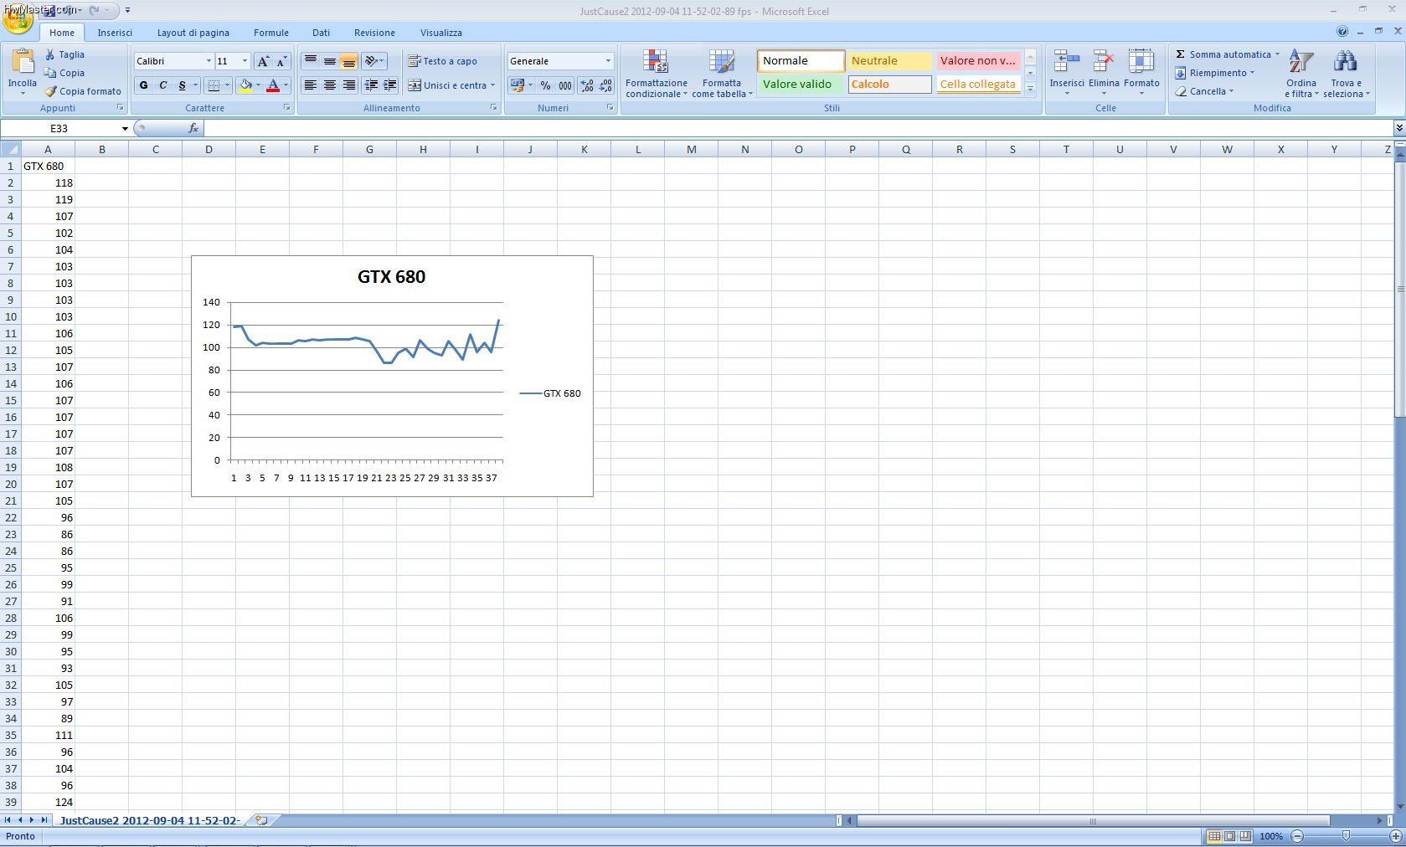Open the Cancella clear dropdown
This screenshot has height=847, width=1406.
click(x=1205, y=91)
